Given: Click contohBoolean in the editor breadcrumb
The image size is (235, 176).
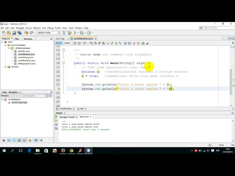Looking at the screenshot, I should tap(65, 109).
